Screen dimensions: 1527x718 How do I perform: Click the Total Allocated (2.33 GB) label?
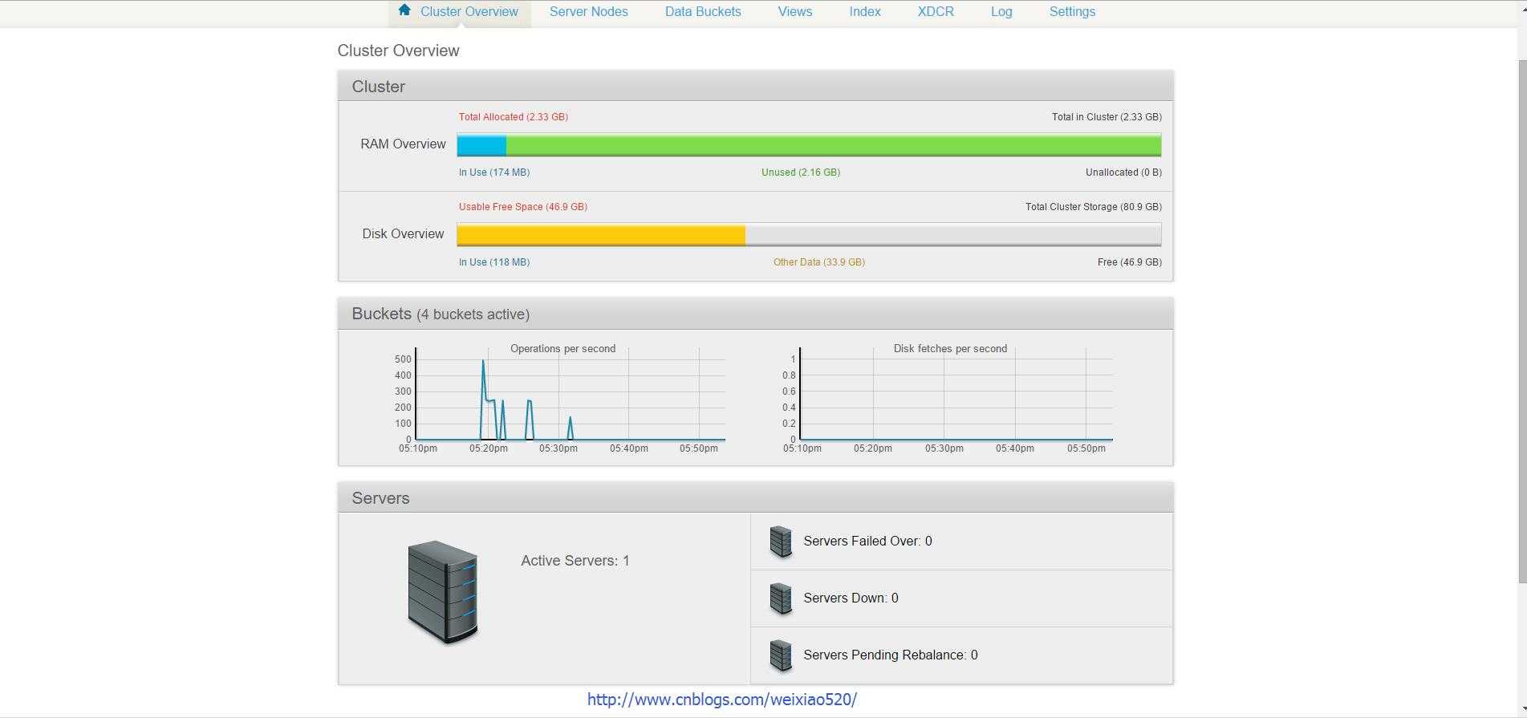pos(514,117)
